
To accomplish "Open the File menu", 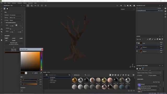I will click(2, 3).
